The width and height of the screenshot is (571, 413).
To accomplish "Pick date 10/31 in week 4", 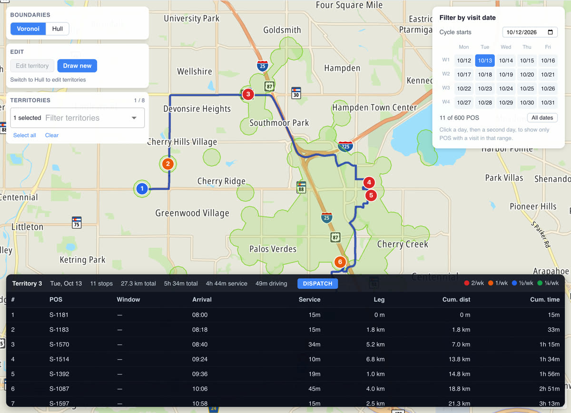I will coord(548,102).
